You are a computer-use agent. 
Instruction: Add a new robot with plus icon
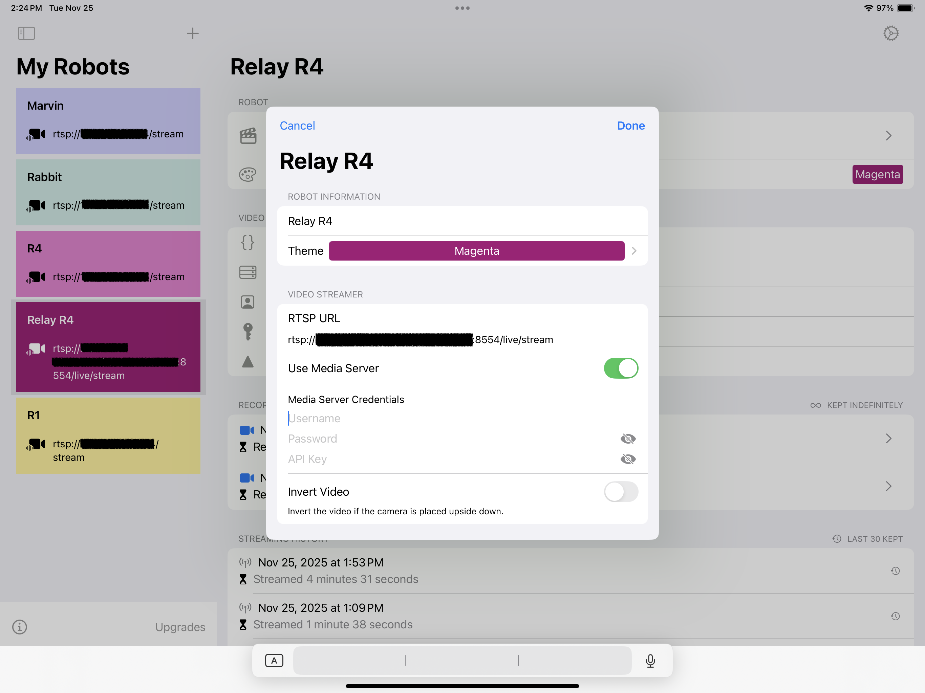pyautogui.click(x=192, y=33)
